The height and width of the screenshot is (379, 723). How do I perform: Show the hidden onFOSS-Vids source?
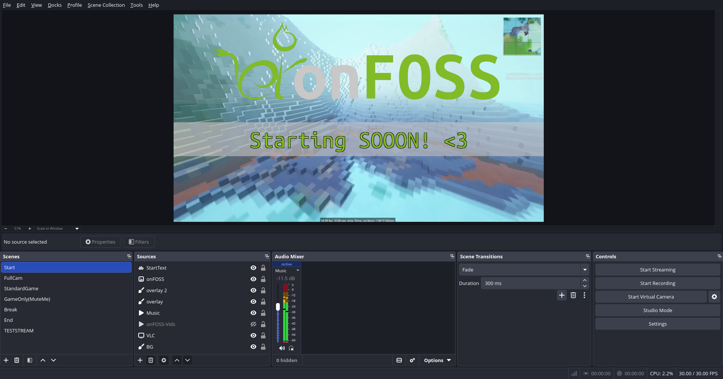pos(253,324)
